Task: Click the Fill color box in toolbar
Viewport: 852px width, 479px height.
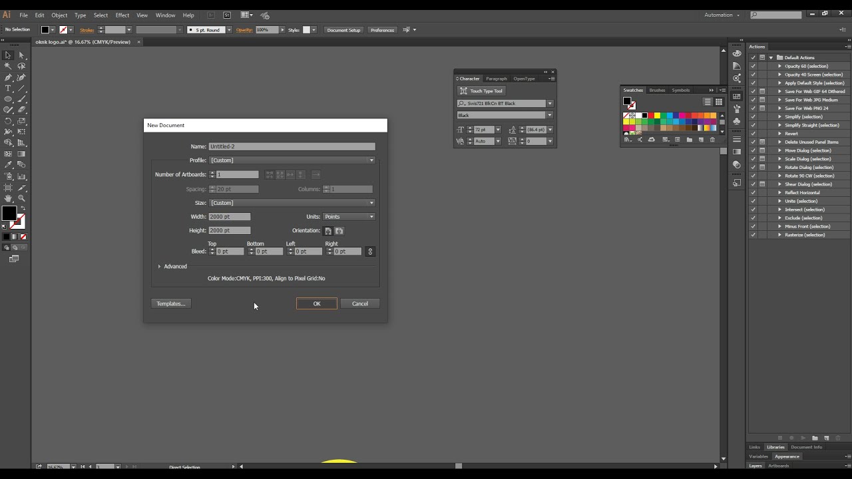Action: click(x=9, y=214)
